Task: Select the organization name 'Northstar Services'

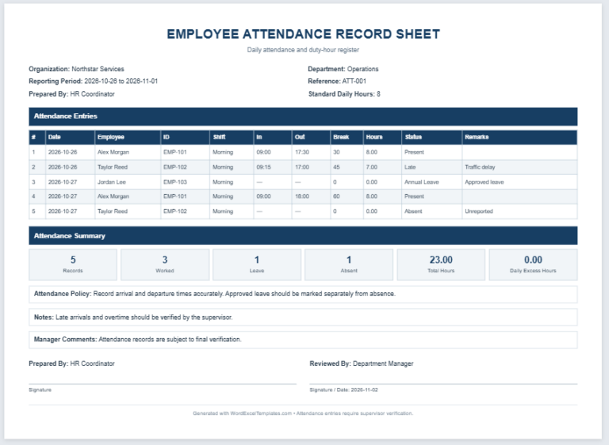Action: pyautogui.click(x=98, y=69)
